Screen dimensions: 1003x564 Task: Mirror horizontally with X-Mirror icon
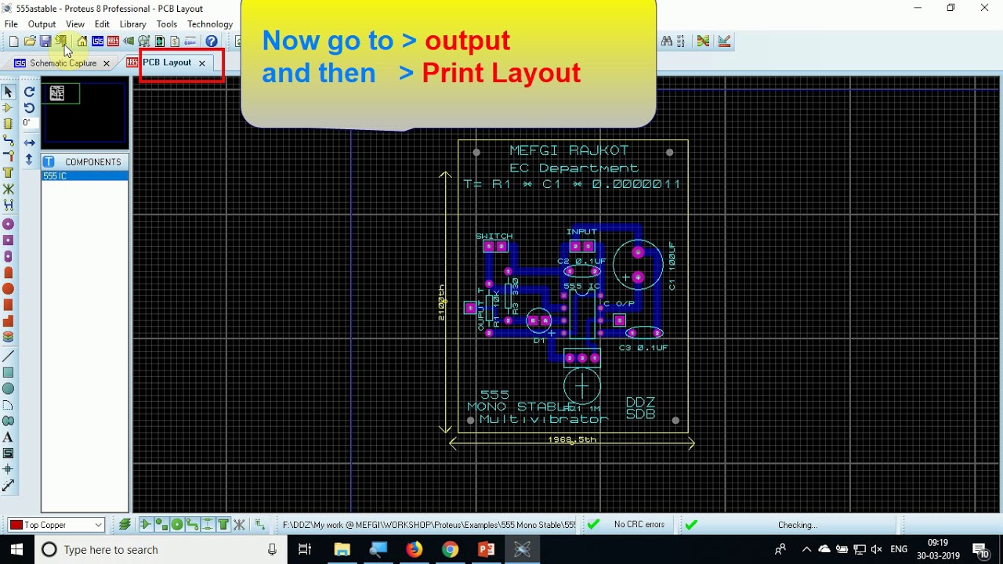[x=29, y=143]
